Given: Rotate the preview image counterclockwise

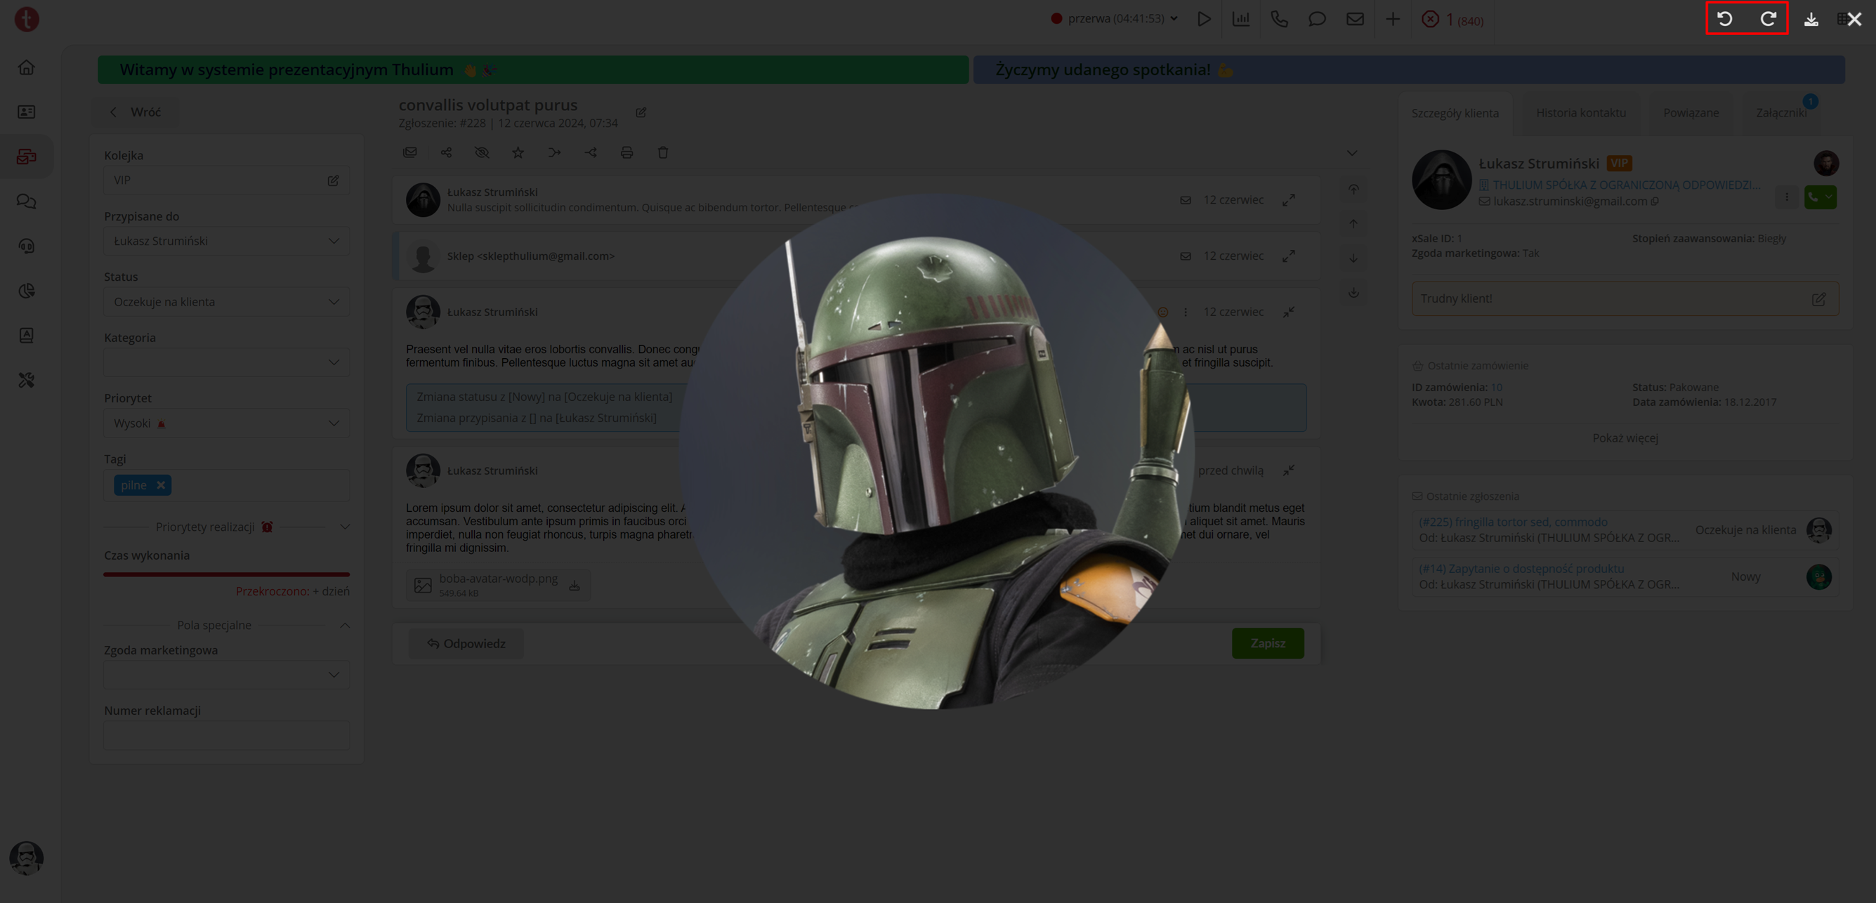Looking at the screenshot, I should [x=1724, y=19].
